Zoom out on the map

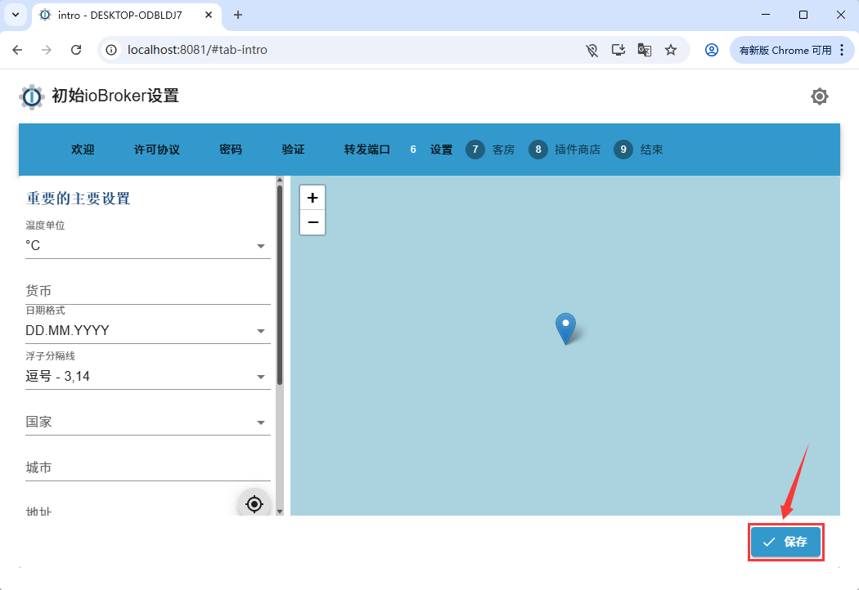tap(313, 222)
